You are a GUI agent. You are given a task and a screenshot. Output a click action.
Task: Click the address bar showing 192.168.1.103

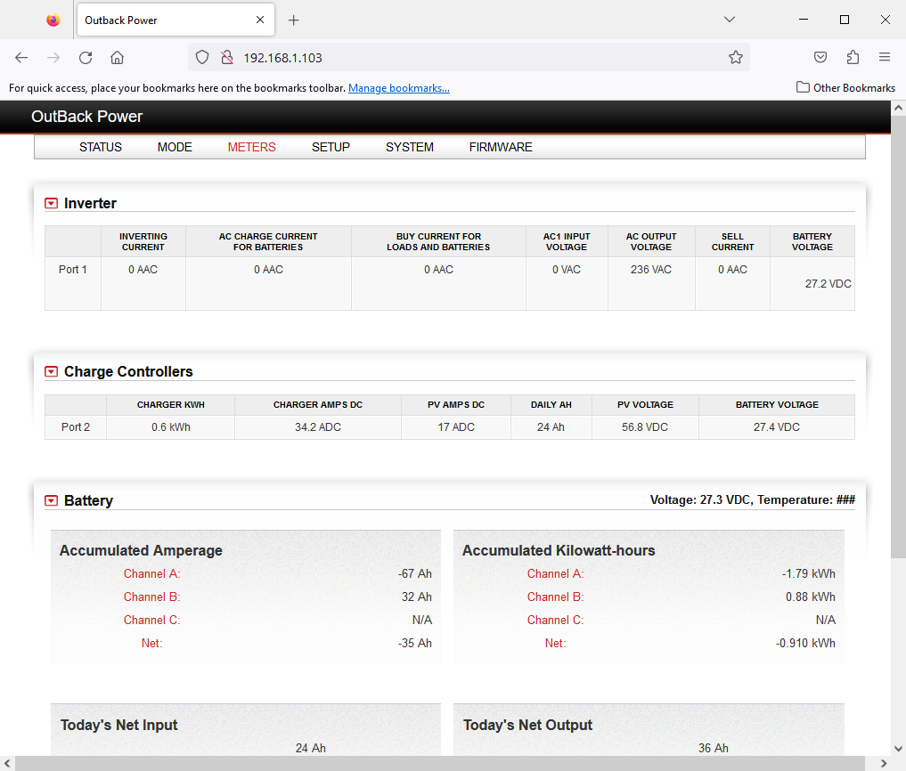click(472, 58)
